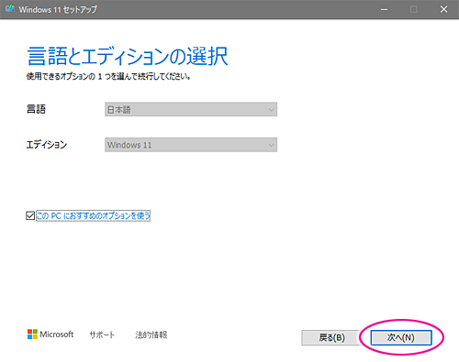Open the サポート link
Image resolution: width=459 pixels, height=362 pixels.
click(102, 335)
